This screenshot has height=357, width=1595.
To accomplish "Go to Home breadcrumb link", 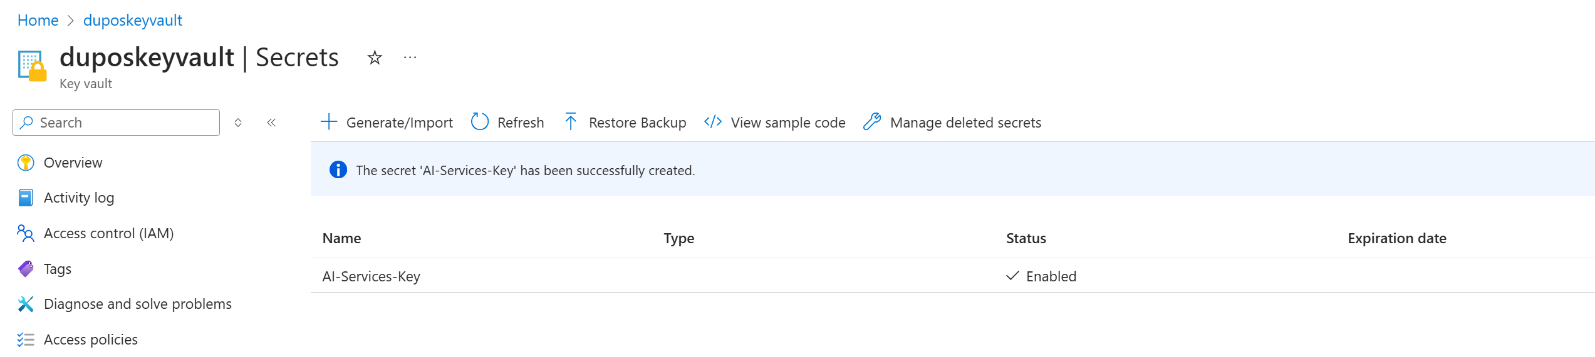I will 38,21.
